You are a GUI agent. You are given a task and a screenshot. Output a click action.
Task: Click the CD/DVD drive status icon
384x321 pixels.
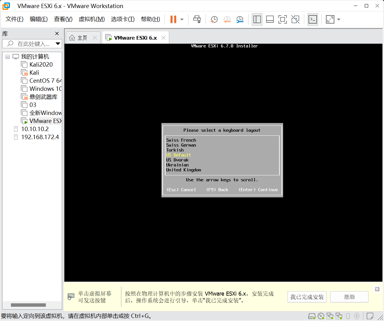click(x=321, y=316)
